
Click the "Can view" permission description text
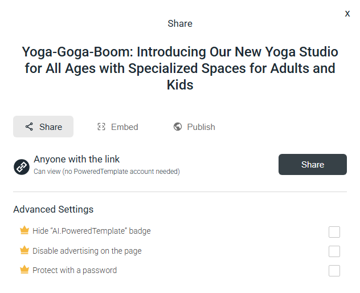[x=107, y=172]
